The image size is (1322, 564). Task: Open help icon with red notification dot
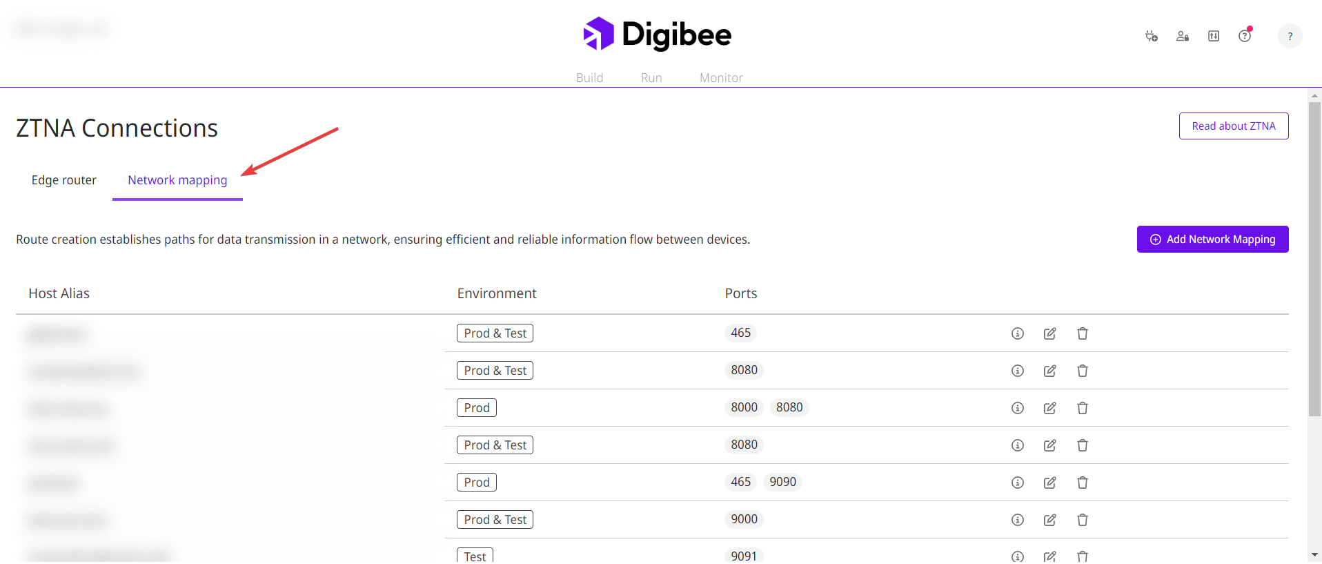point(1244,36)
